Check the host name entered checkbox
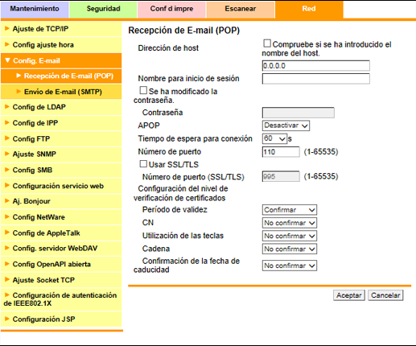Image resolution: width=416 pixels, height=346 pixels. tap(267, 43)
